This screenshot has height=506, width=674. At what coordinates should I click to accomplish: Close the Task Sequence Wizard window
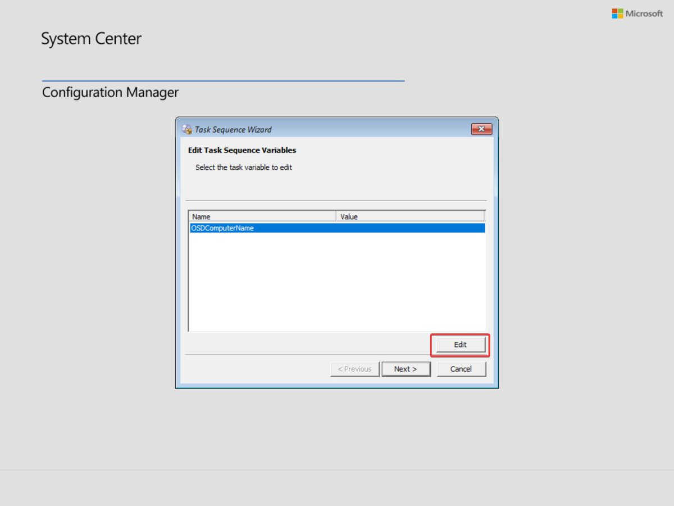[481, 129]
